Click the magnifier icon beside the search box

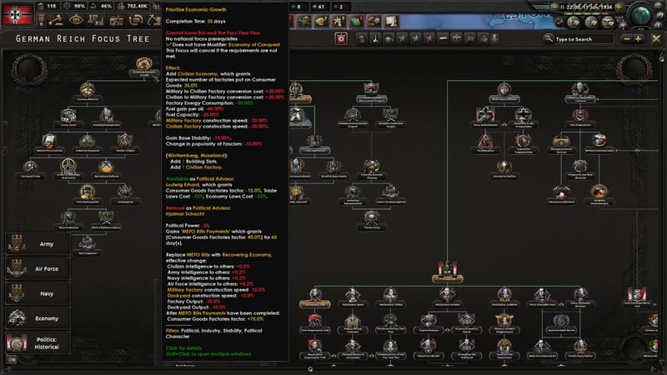549,38
